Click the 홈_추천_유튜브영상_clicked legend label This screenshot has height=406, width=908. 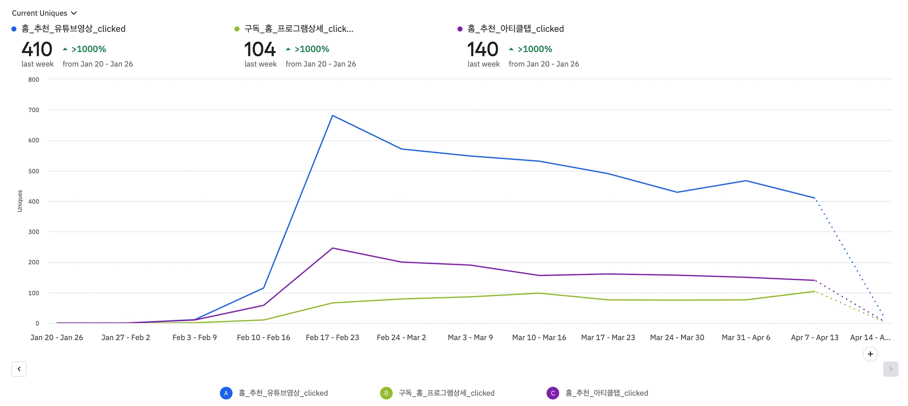(283, 393)
